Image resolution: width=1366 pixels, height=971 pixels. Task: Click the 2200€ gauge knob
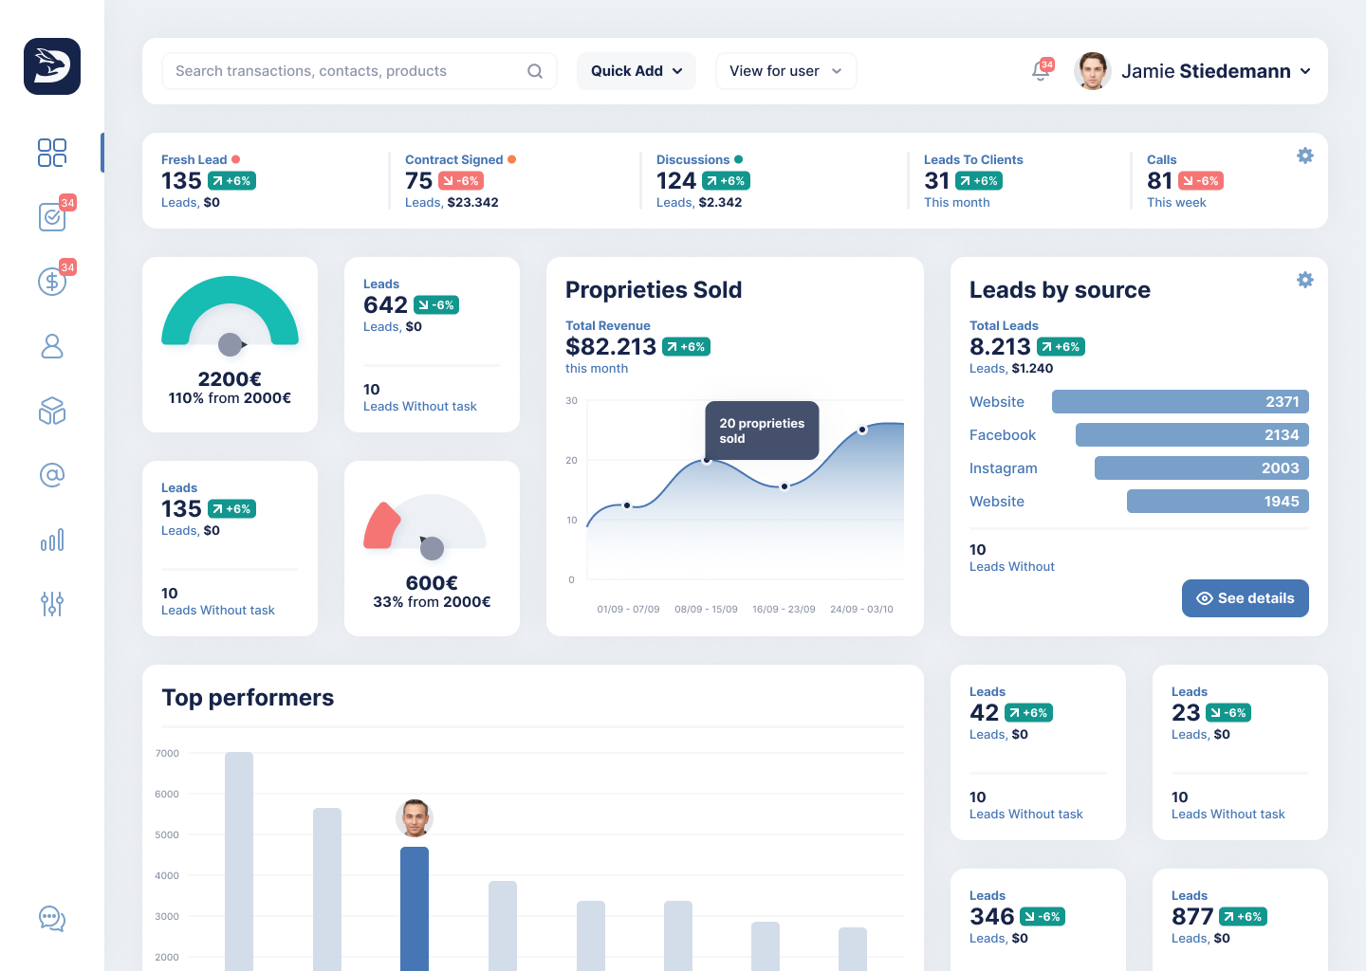[231, 344]
